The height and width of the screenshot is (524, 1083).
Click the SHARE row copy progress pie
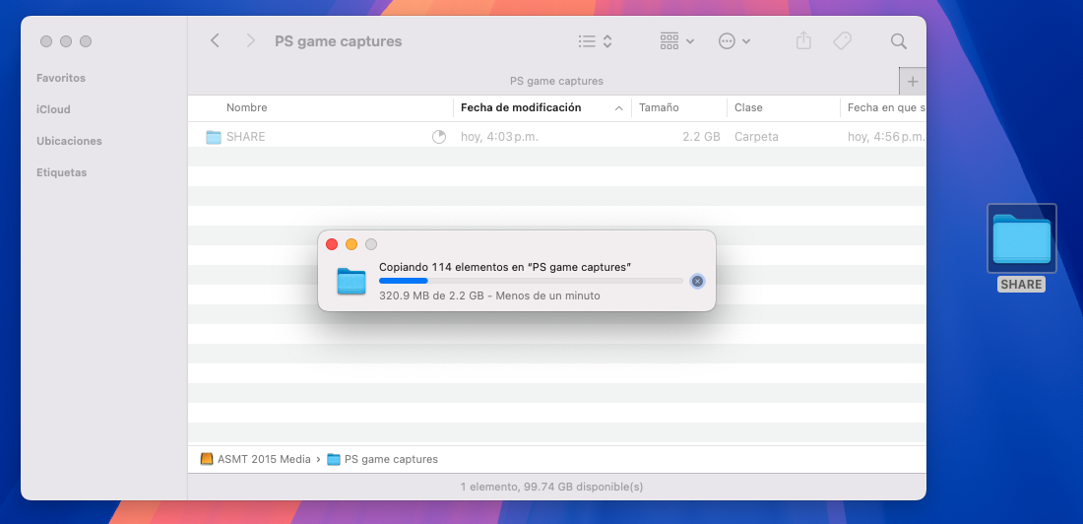[439, 137]
